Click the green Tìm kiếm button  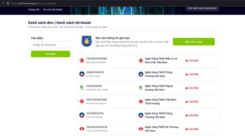coord(50,54)
